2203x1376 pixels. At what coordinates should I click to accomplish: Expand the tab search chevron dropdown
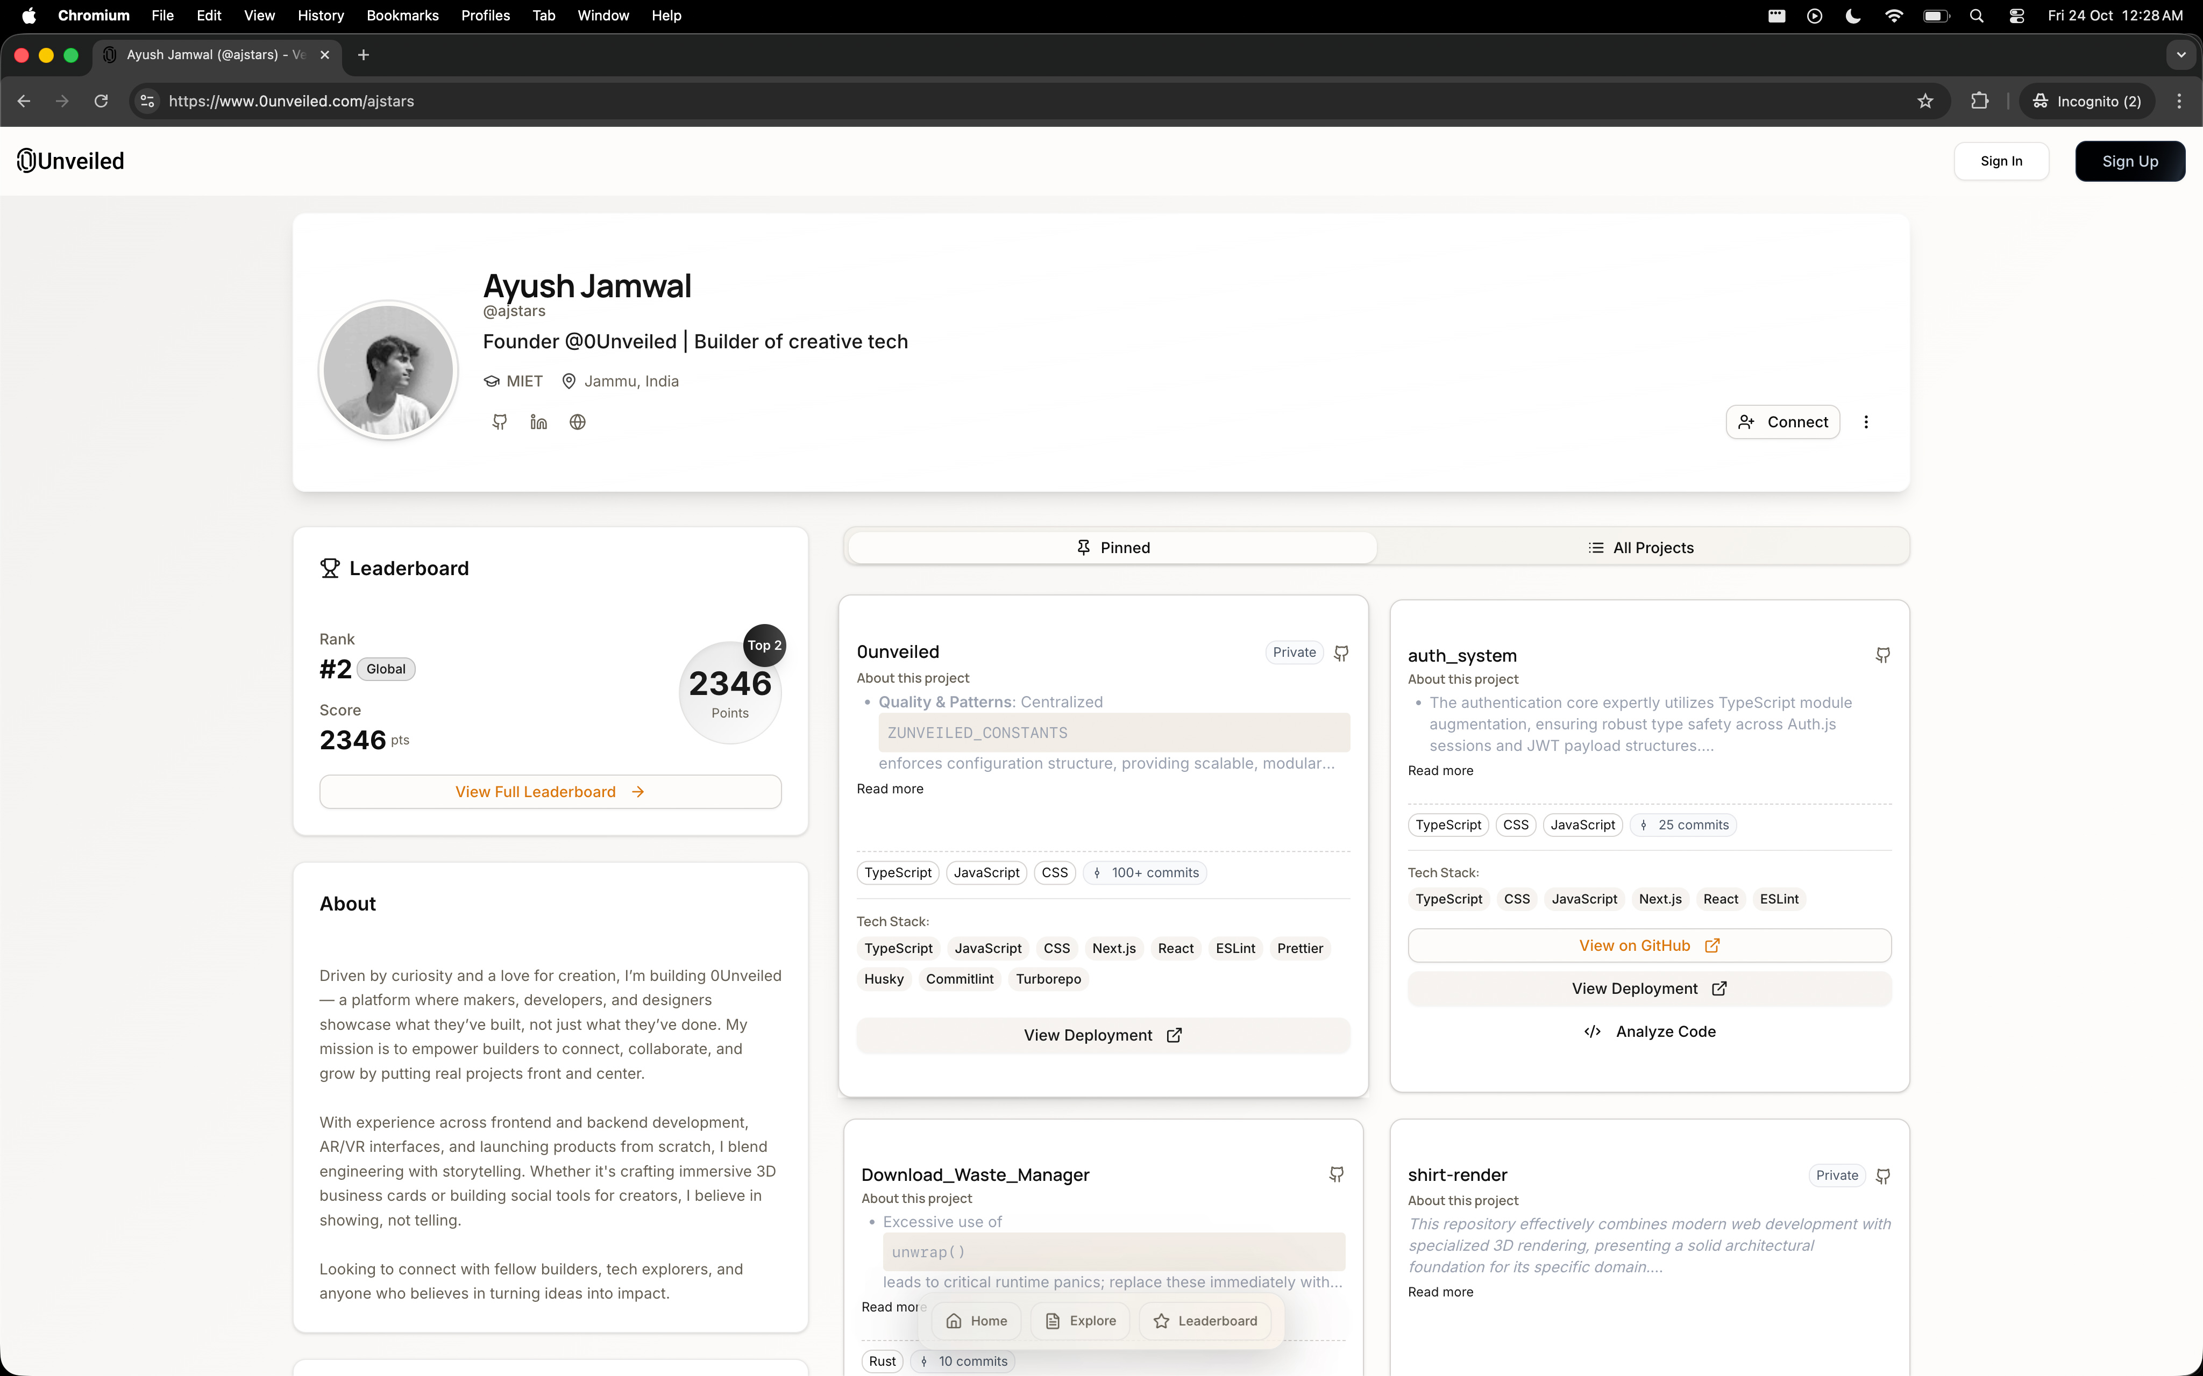point(2180,55)
